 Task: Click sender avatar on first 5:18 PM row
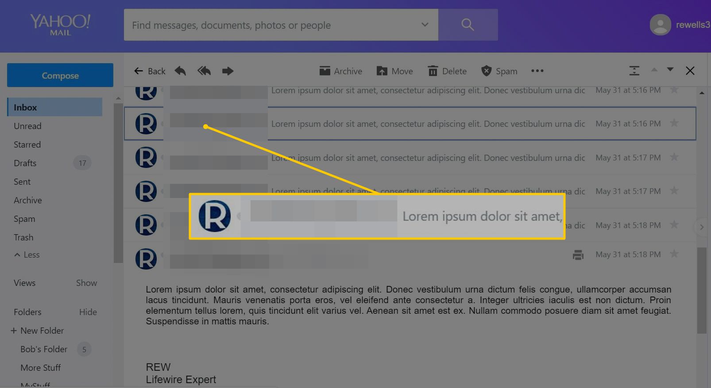pos(146,225)
